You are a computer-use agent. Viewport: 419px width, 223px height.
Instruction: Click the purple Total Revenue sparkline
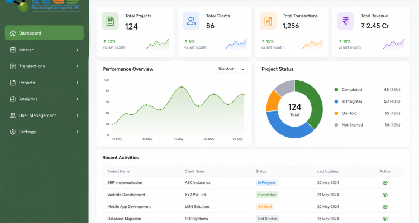[394, 44]
